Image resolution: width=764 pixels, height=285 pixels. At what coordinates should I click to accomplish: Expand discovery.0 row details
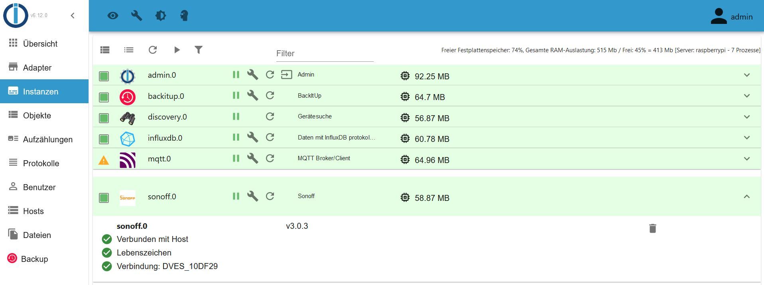click(747, 117)
